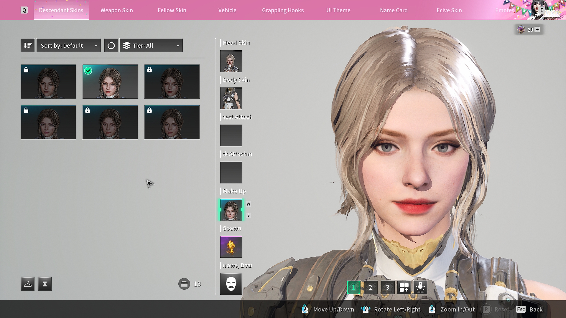Open the Vehicle tab
The width and height of the screenshot is (566, 318).
pos(227,10)
